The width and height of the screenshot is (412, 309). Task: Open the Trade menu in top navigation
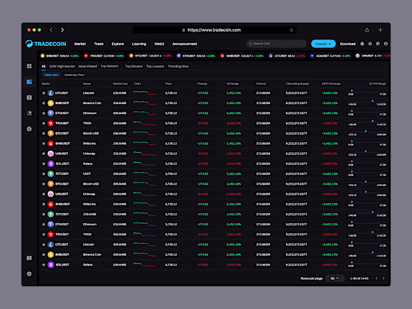click(x=99, y=44)
